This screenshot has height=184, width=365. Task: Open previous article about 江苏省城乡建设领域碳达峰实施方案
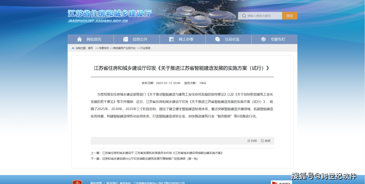pyautogui.click(x=163, y=153)
